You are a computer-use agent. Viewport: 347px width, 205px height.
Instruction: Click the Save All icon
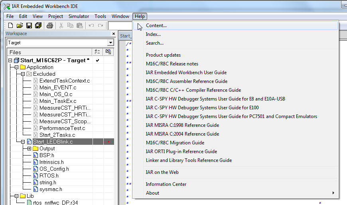(x=38, y=26)
